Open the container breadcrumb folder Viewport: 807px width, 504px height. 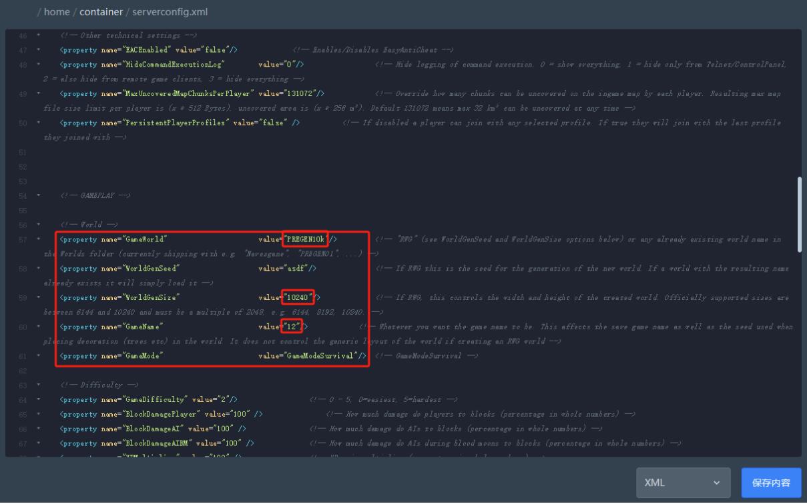(101, 12)
